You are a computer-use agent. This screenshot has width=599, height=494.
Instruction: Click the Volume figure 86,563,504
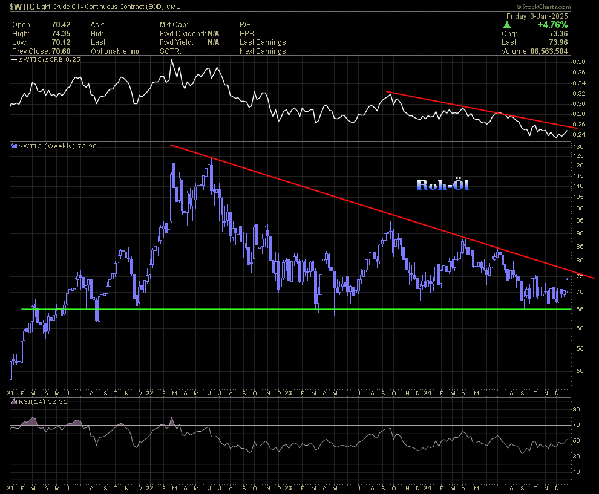point(549,51)
